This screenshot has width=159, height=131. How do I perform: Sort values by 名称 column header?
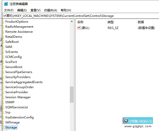(80, 22)
